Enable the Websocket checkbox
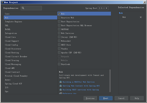Image resolution: width=147 pixels, height=103 pixels. coord(59,41)
